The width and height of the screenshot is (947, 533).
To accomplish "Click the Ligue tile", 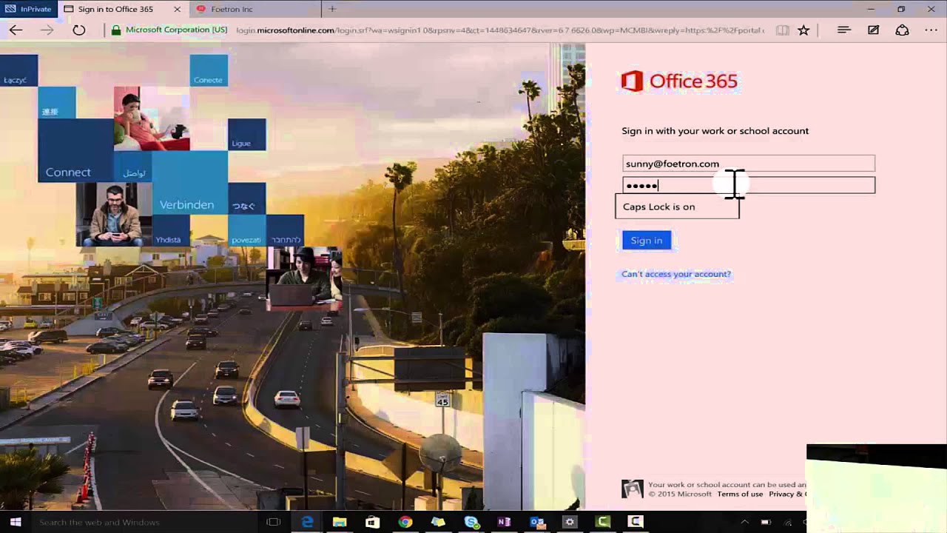I will (246, 135).
